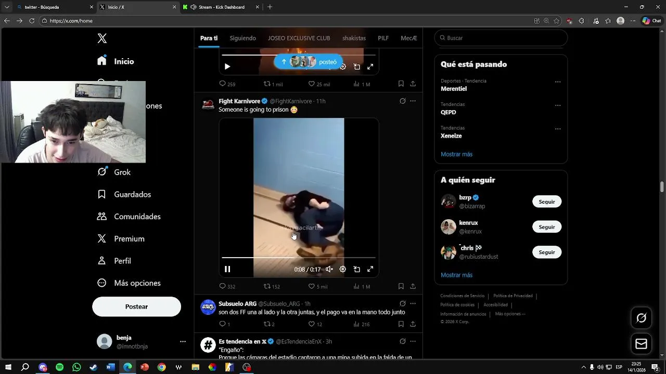Image resolution: width=666 pixels, height=374 pixels.
Task: Make the top video fullscreen
Action: click(370, 66)
